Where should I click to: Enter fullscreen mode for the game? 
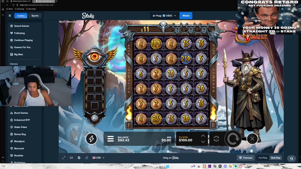(64, 158)
